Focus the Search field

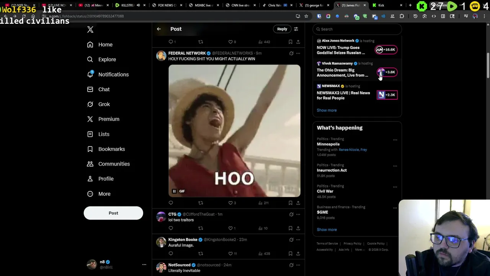click(357, 29)
